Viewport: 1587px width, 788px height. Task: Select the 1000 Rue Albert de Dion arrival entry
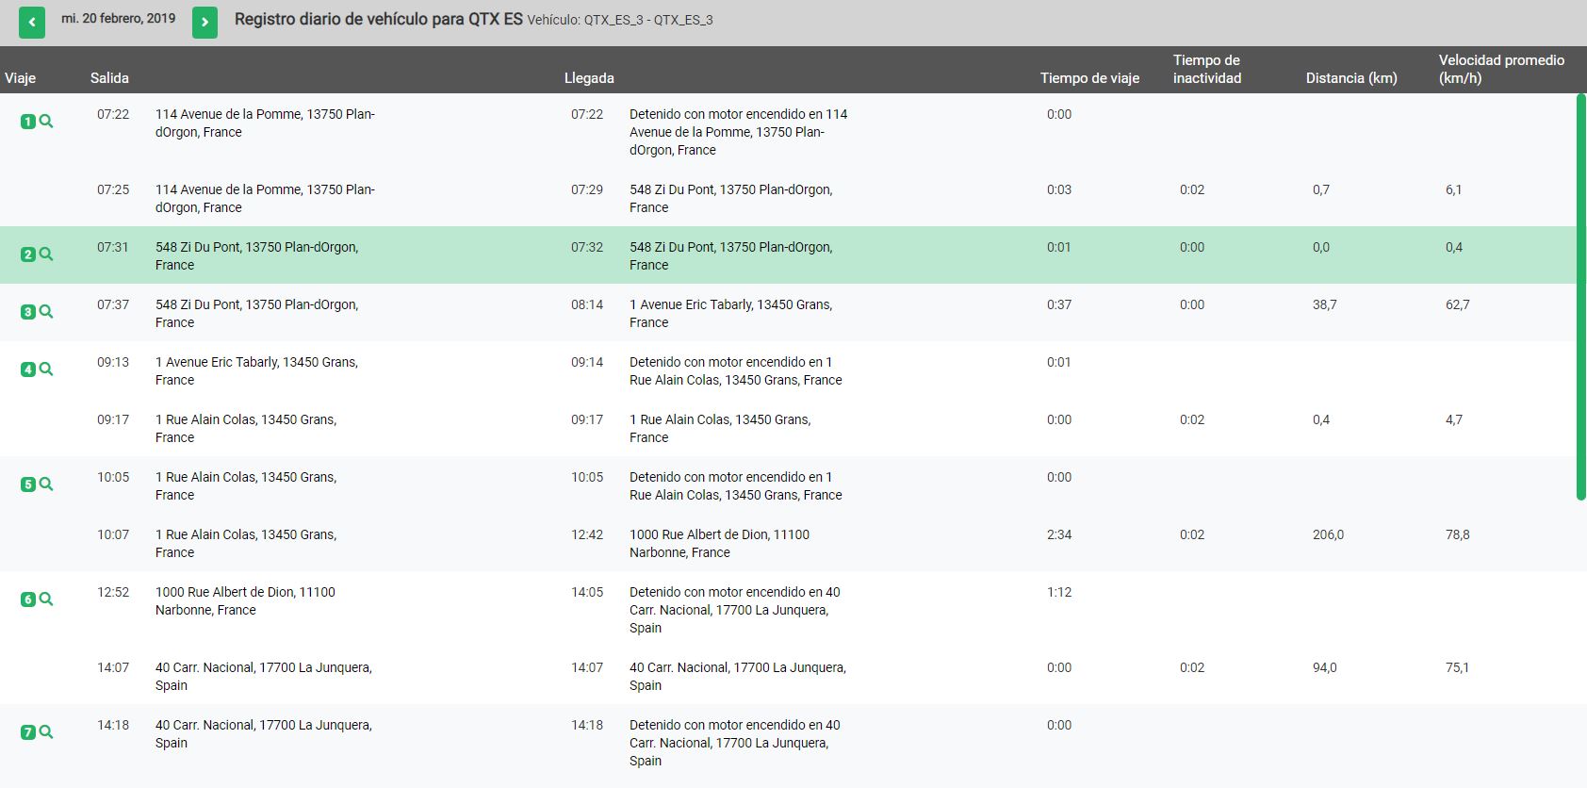point(719,544)
